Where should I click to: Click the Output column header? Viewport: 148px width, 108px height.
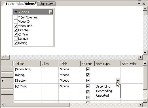pos(88,64)
